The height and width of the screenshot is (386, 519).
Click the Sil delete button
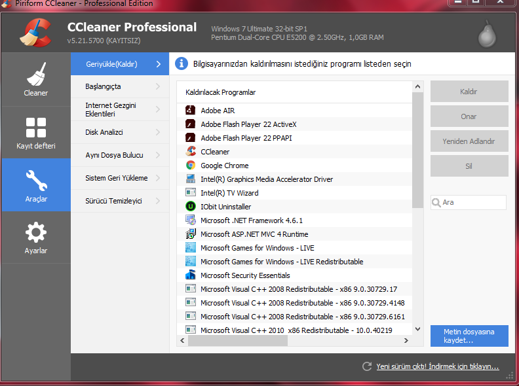point(469,166)
